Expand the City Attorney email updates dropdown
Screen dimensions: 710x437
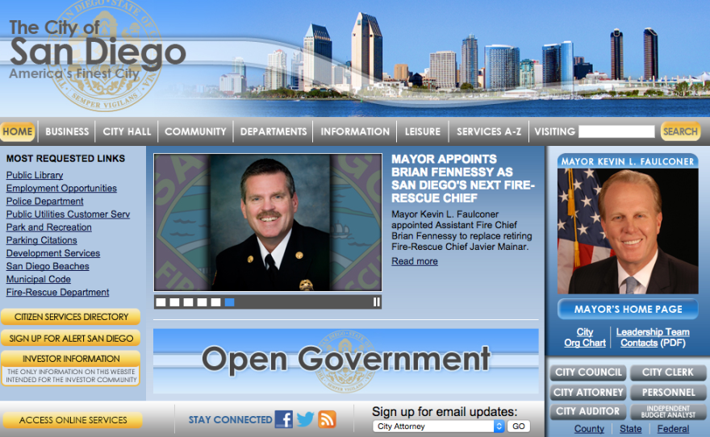440,426
